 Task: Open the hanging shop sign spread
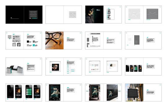(x=143, y=93)
